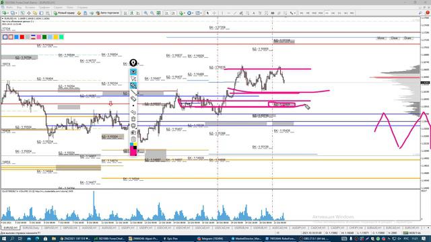Select the standard cursor tool
This screenshot has height=242, width=431.
[x=208, y=13]
